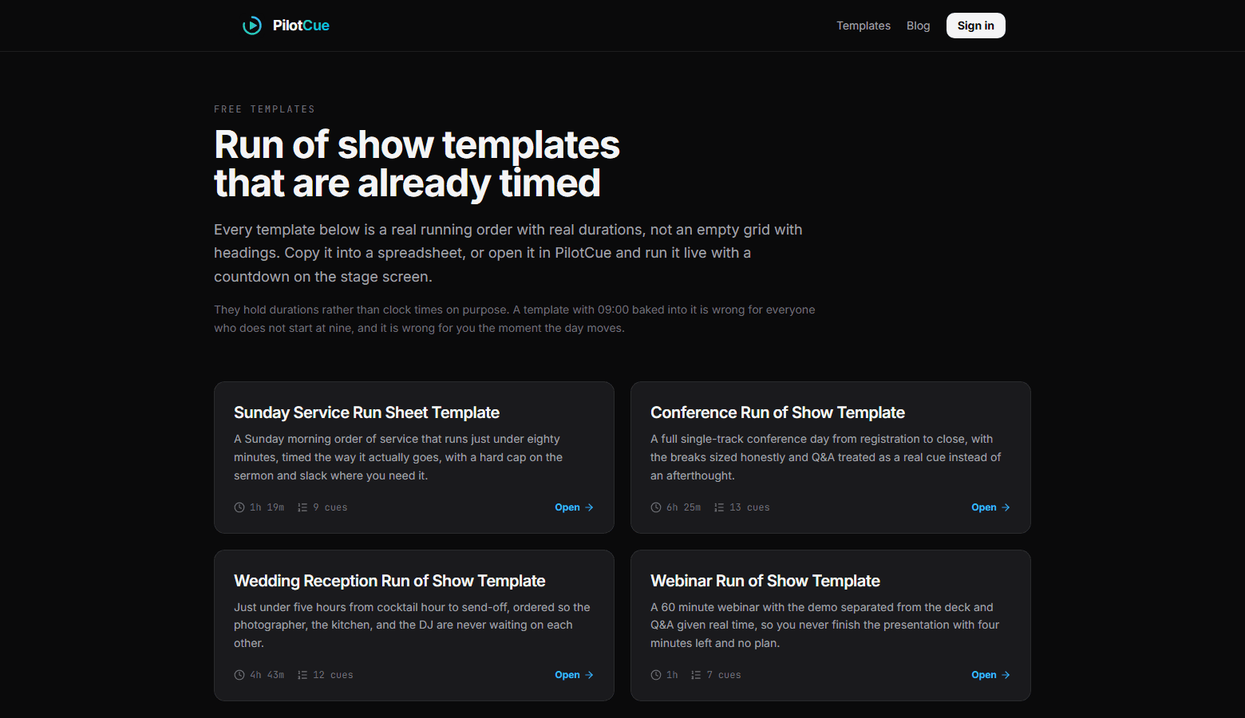Click paragraph starting 'They hold durations'
1245x718 pixels.
point(515,318)
